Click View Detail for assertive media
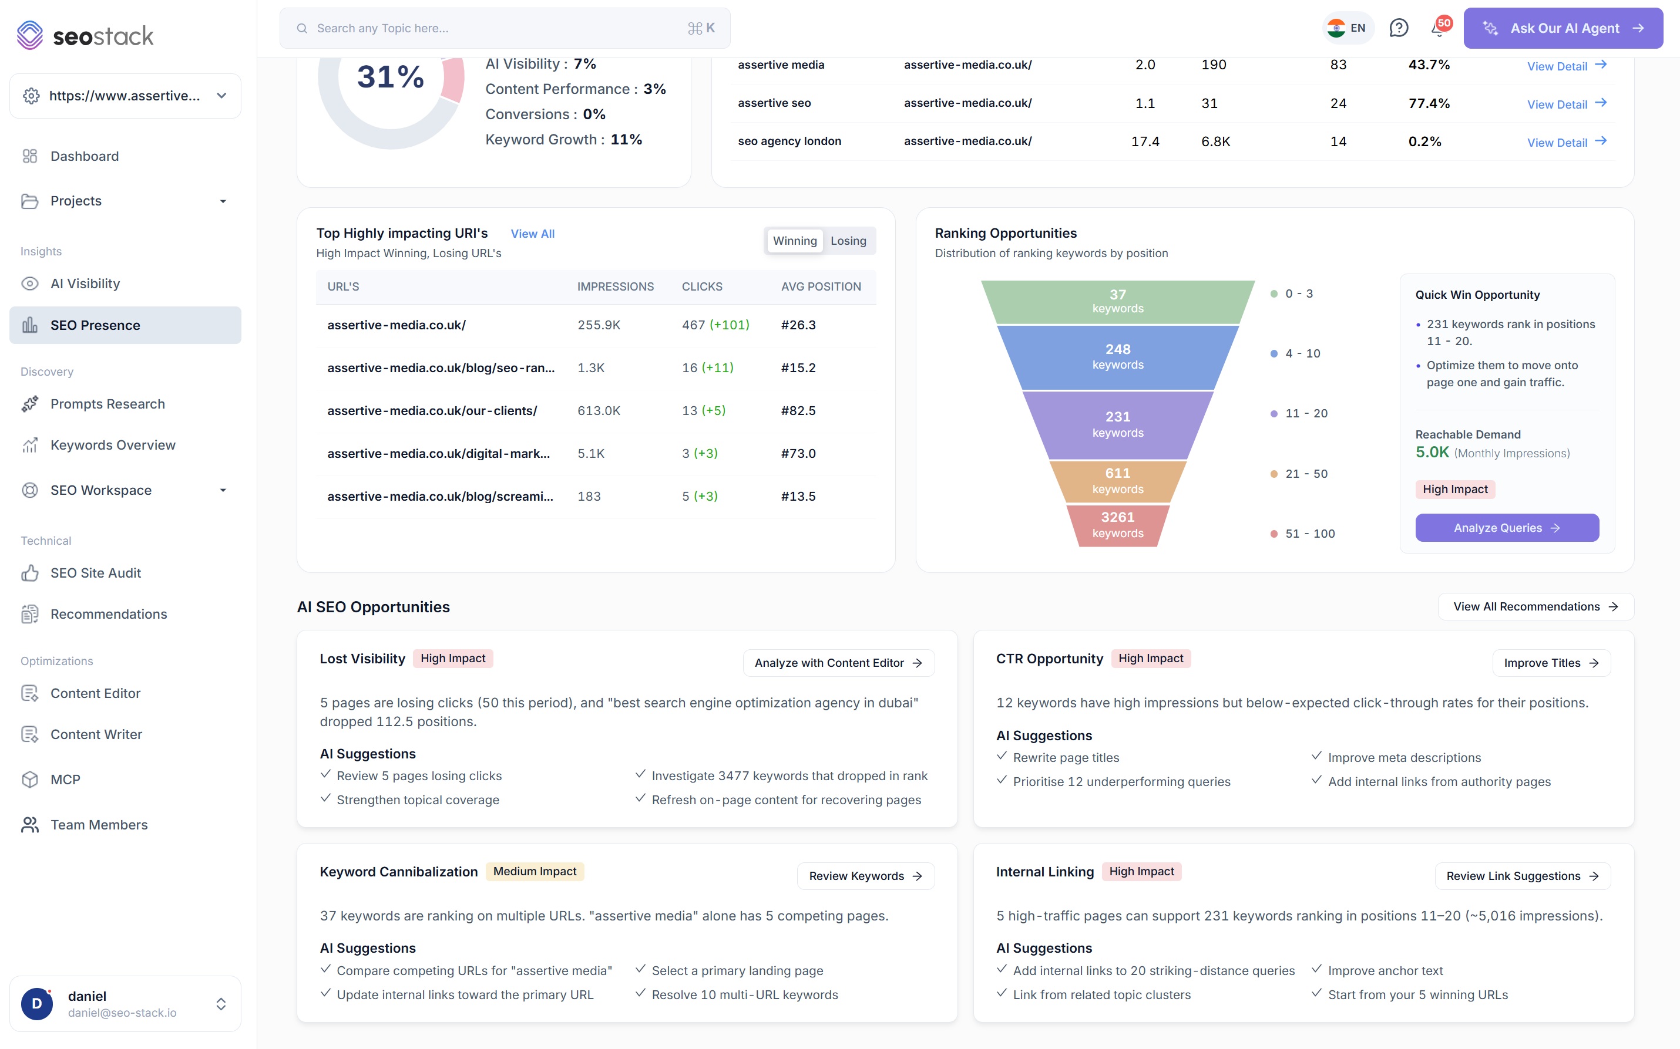 tap(1567, 65)
